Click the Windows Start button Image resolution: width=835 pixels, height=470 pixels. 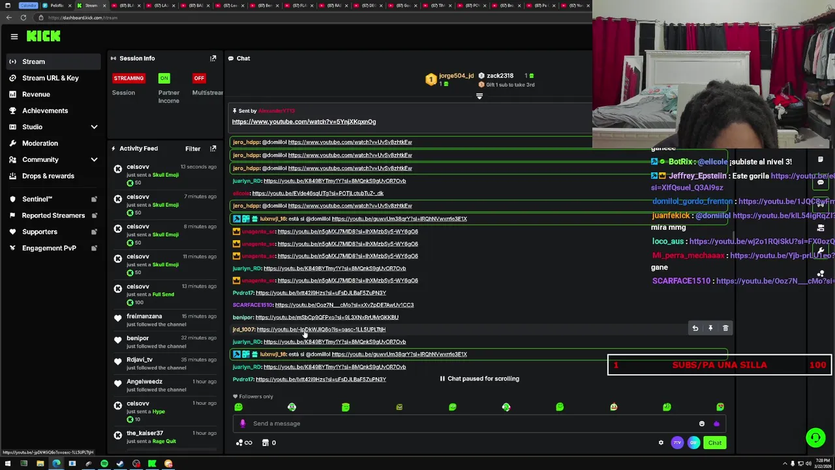(8, 464)
